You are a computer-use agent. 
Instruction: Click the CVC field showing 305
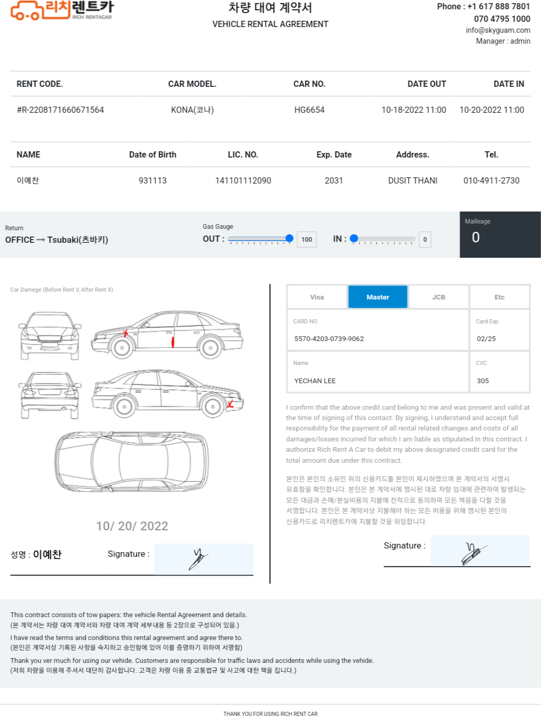[x=499, y=372]
